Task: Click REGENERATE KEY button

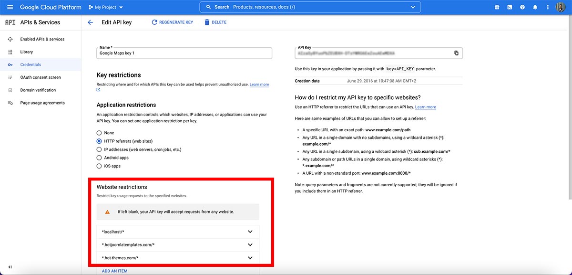Action: pos(172,22)
